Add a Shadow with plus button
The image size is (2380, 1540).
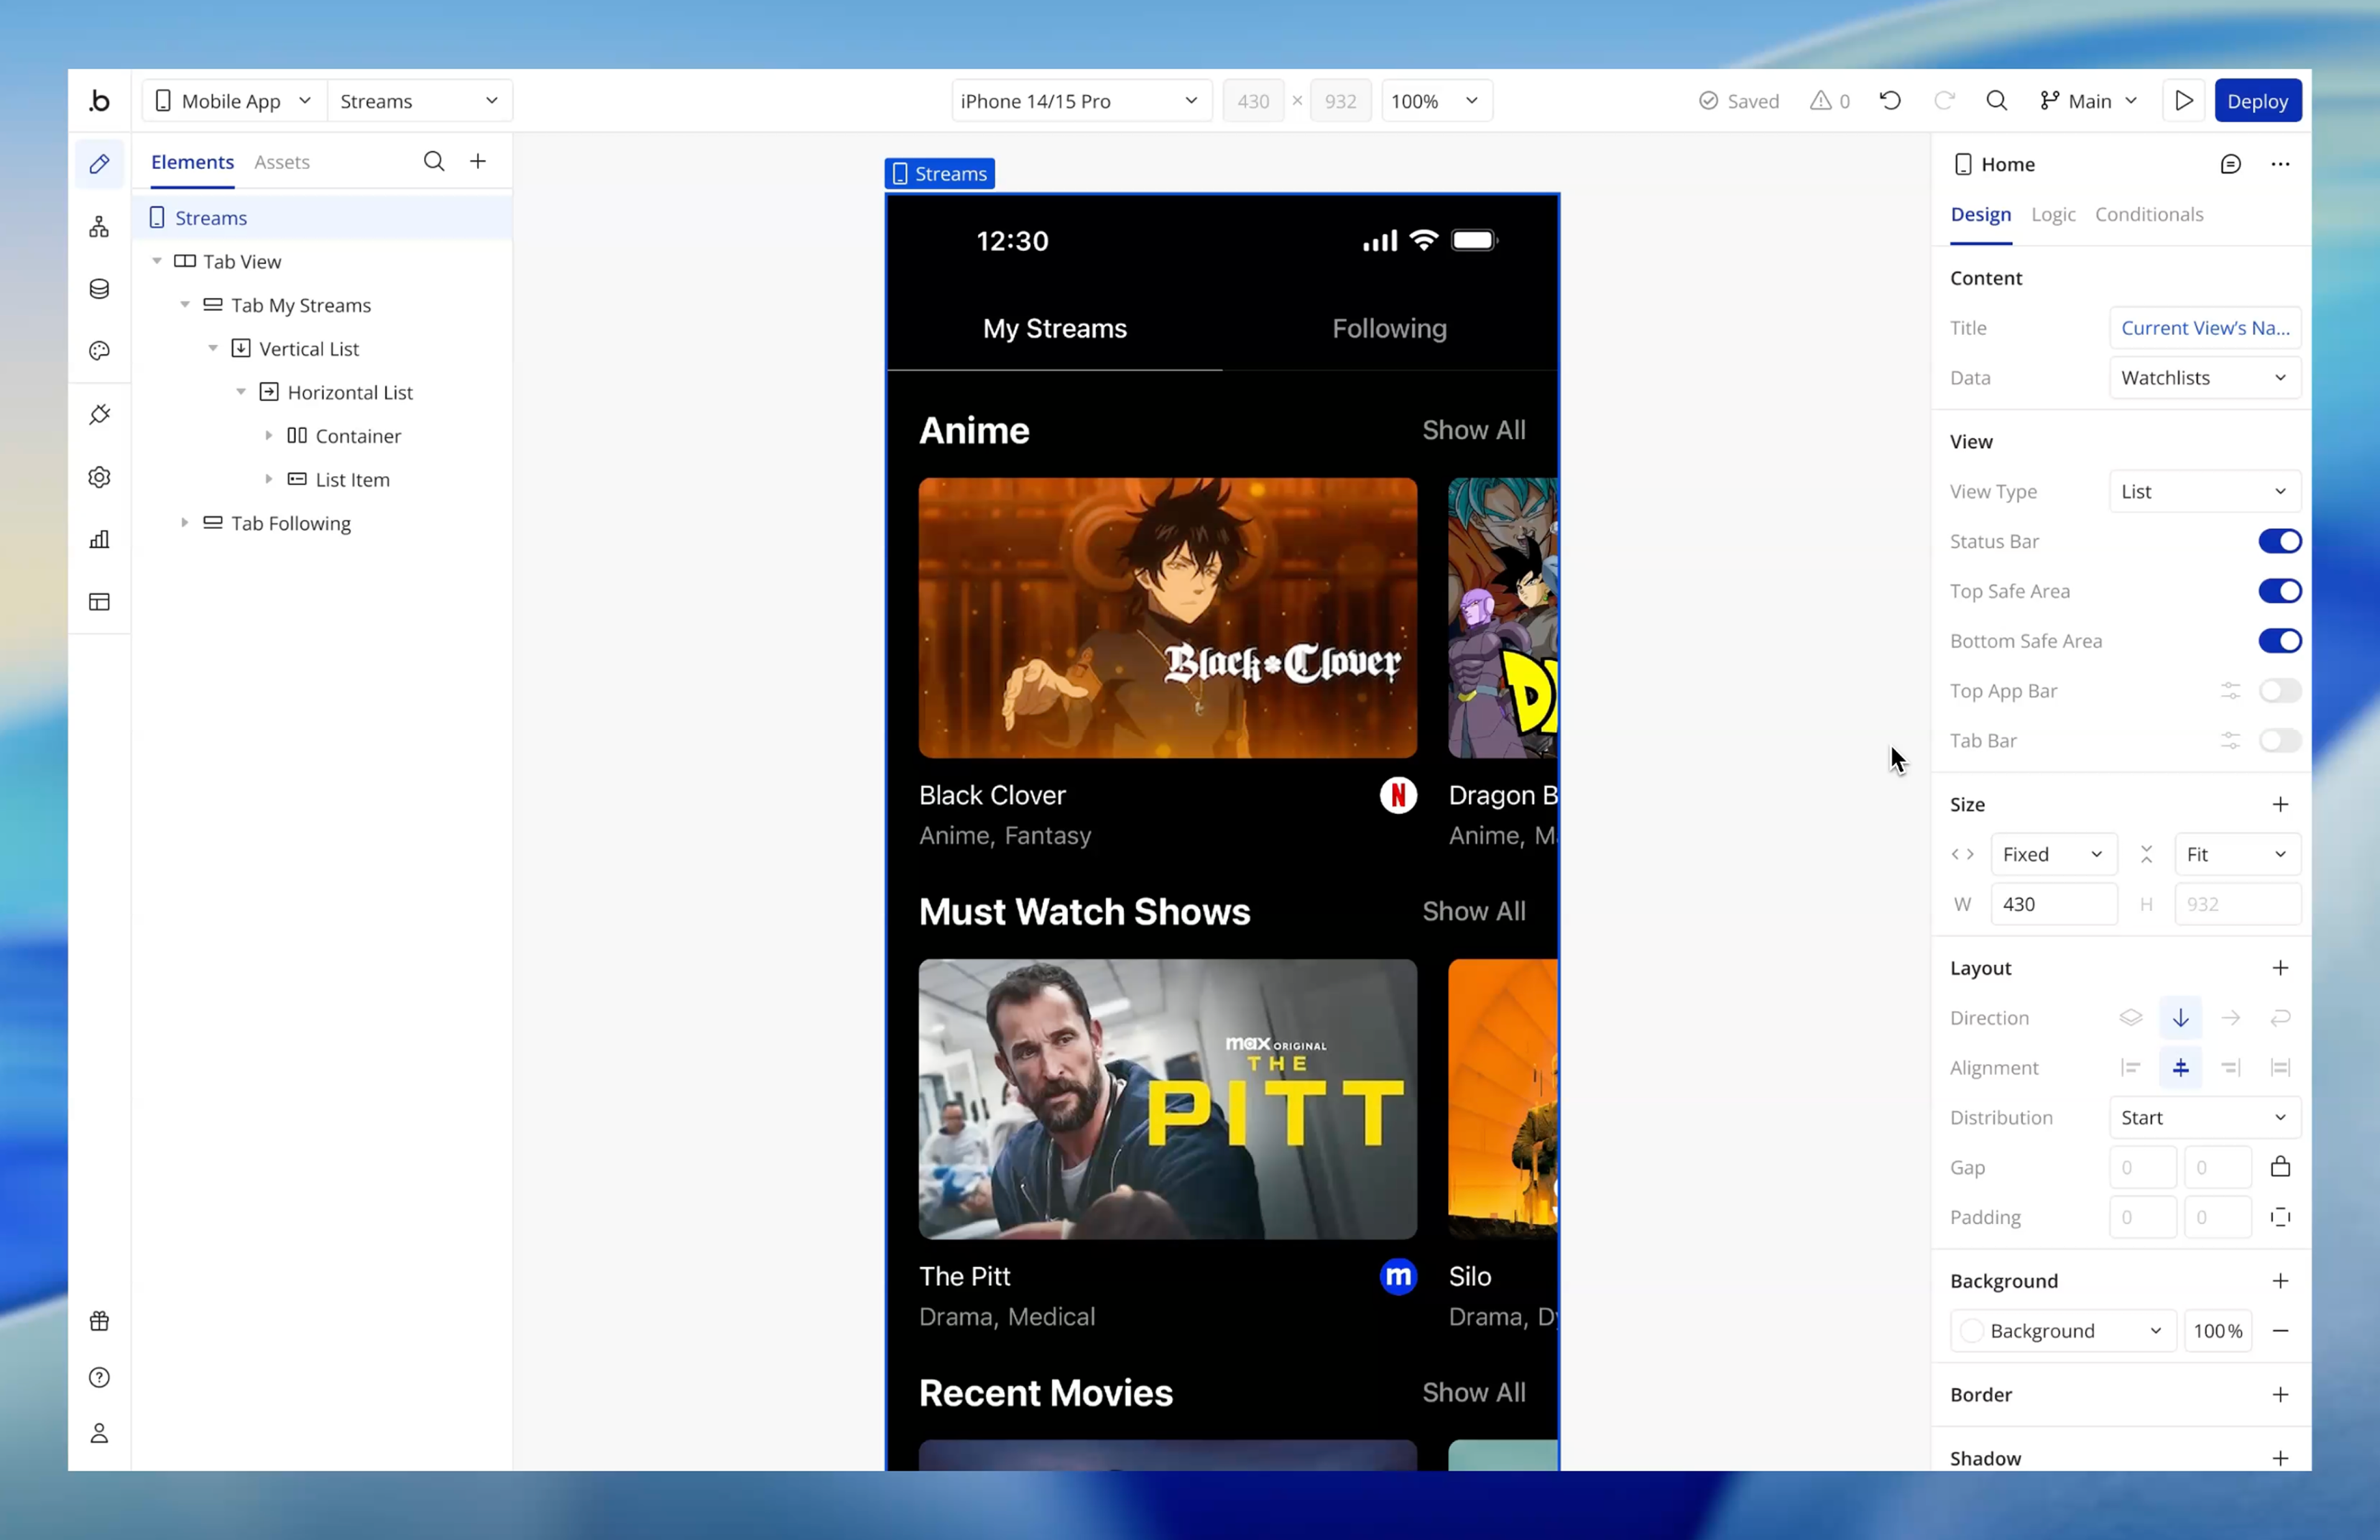tap(2281, 1458)
